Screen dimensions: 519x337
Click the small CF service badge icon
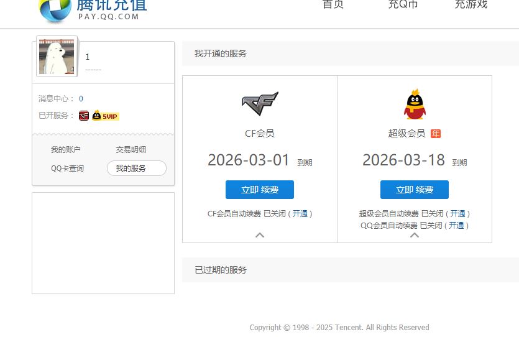click(x=84, y=116)
